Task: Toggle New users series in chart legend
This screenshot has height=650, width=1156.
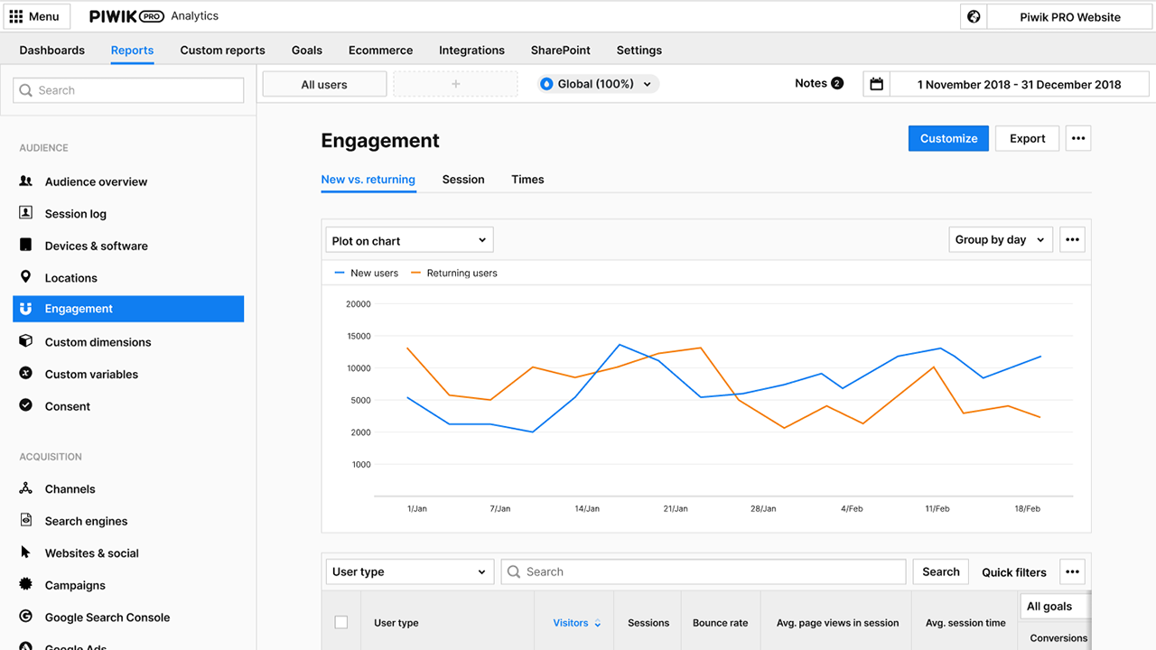Action: (366, 273)
